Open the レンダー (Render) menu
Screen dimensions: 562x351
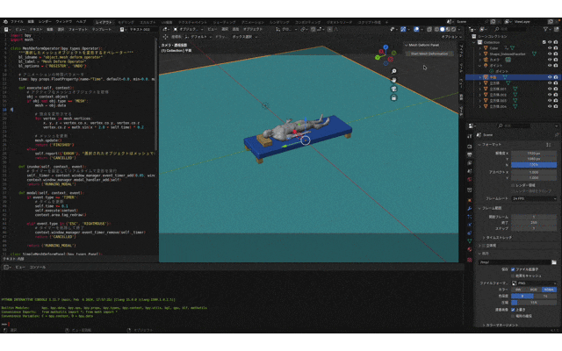[45, 22]
